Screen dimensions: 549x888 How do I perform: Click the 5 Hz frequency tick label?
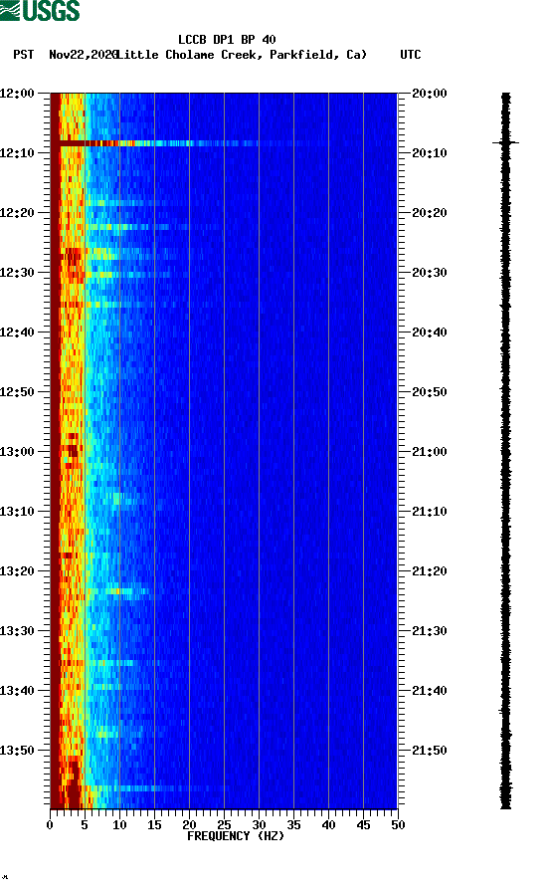tap(85, 825)
